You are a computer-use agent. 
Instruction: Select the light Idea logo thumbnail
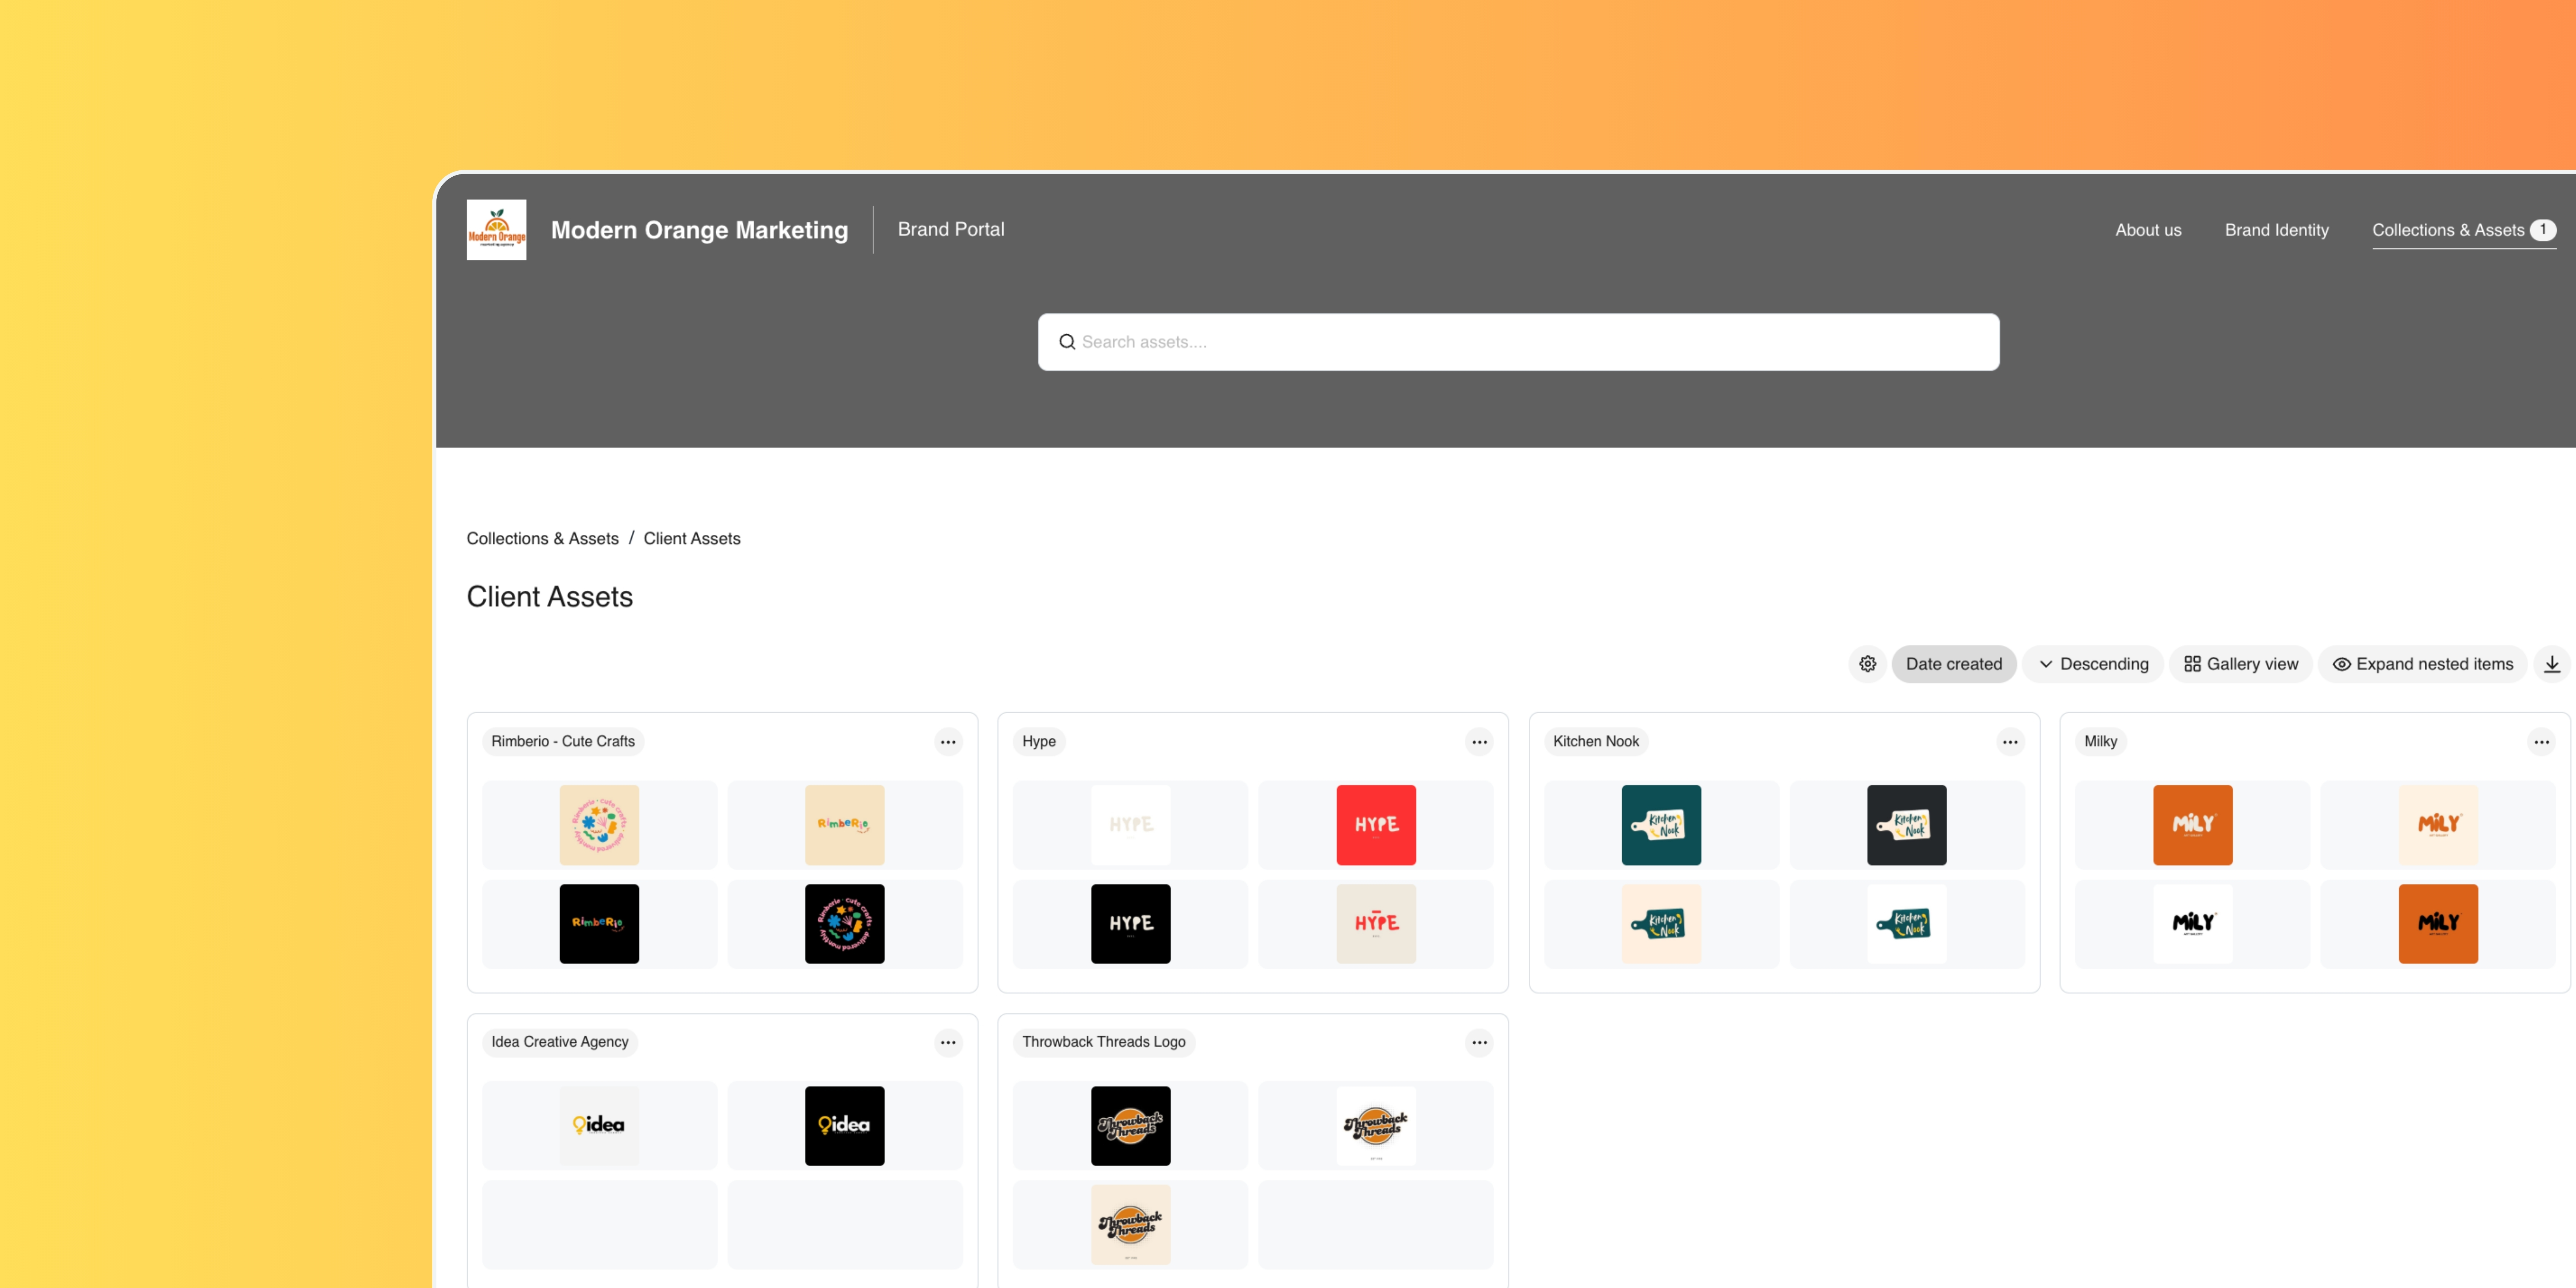(x=599, y=1126)
